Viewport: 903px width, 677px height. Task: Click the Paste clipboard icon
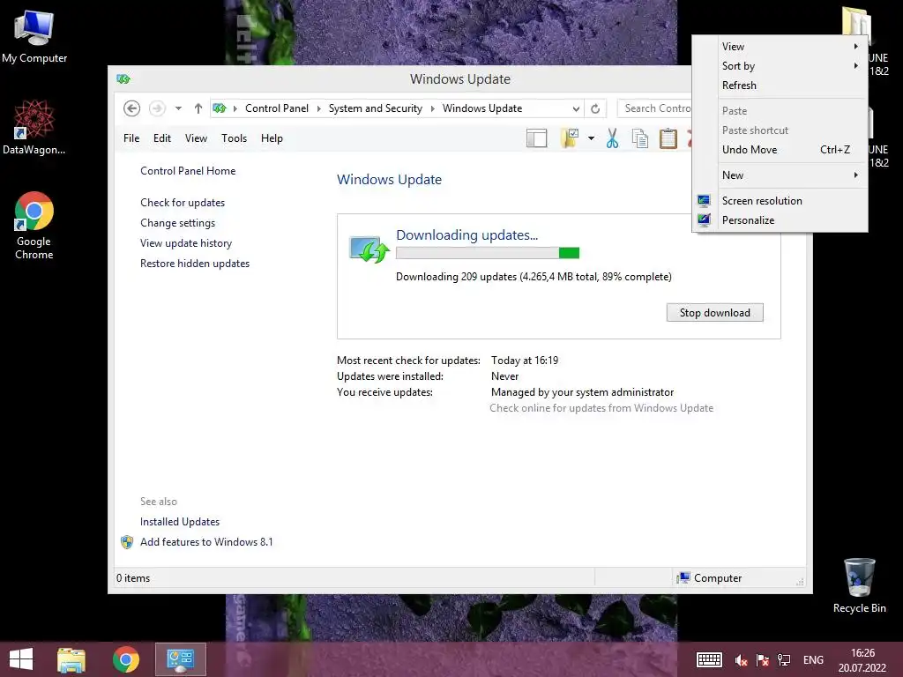[x=668, y=138]
